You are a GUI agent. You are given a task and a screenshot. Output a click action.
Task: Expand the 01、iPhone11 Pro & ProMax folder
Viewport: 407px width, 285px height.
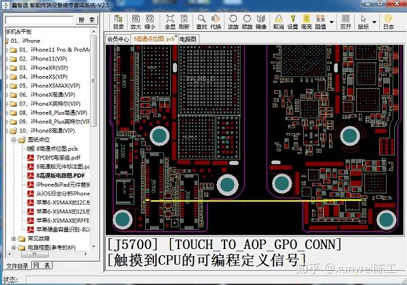(x=7, y=50)
